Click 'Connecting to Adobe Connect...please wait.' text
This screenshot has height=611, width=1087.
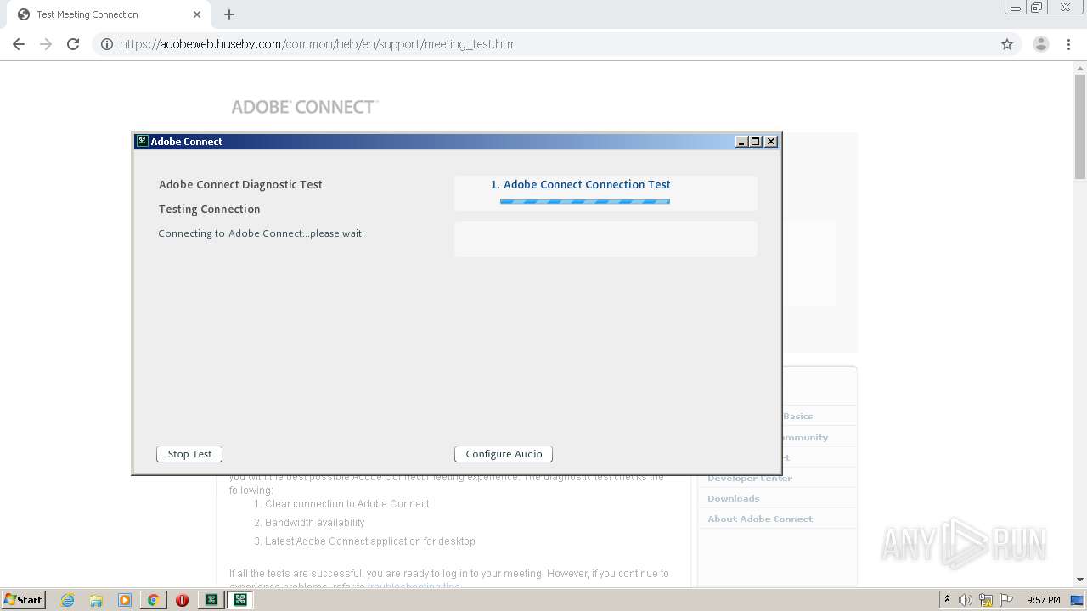click(261, 233)
